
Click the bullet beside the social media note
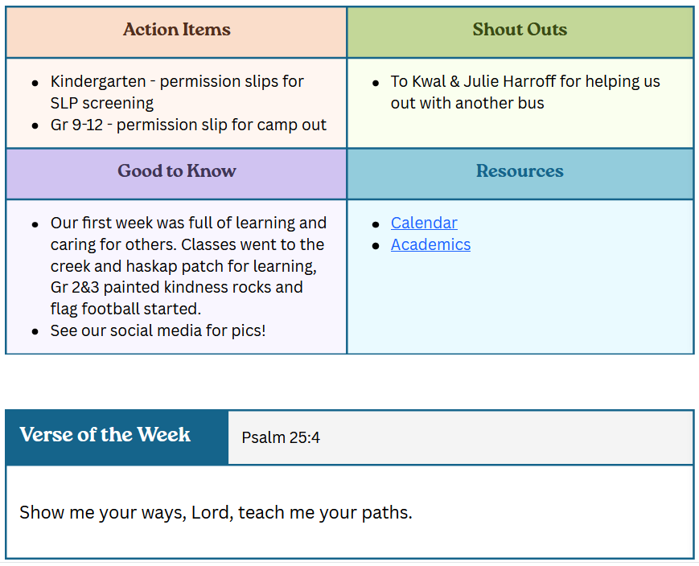tap(35, 332)
